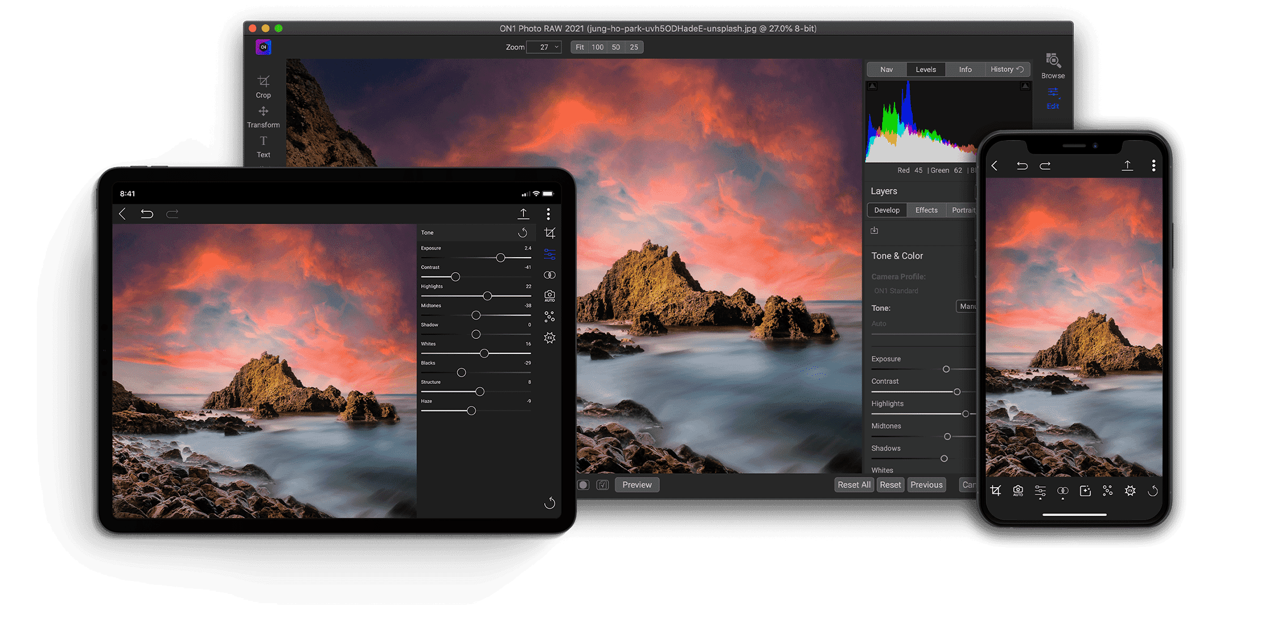Tap the sliders icon in phone bottom bar

click(x=1040, y=492)
